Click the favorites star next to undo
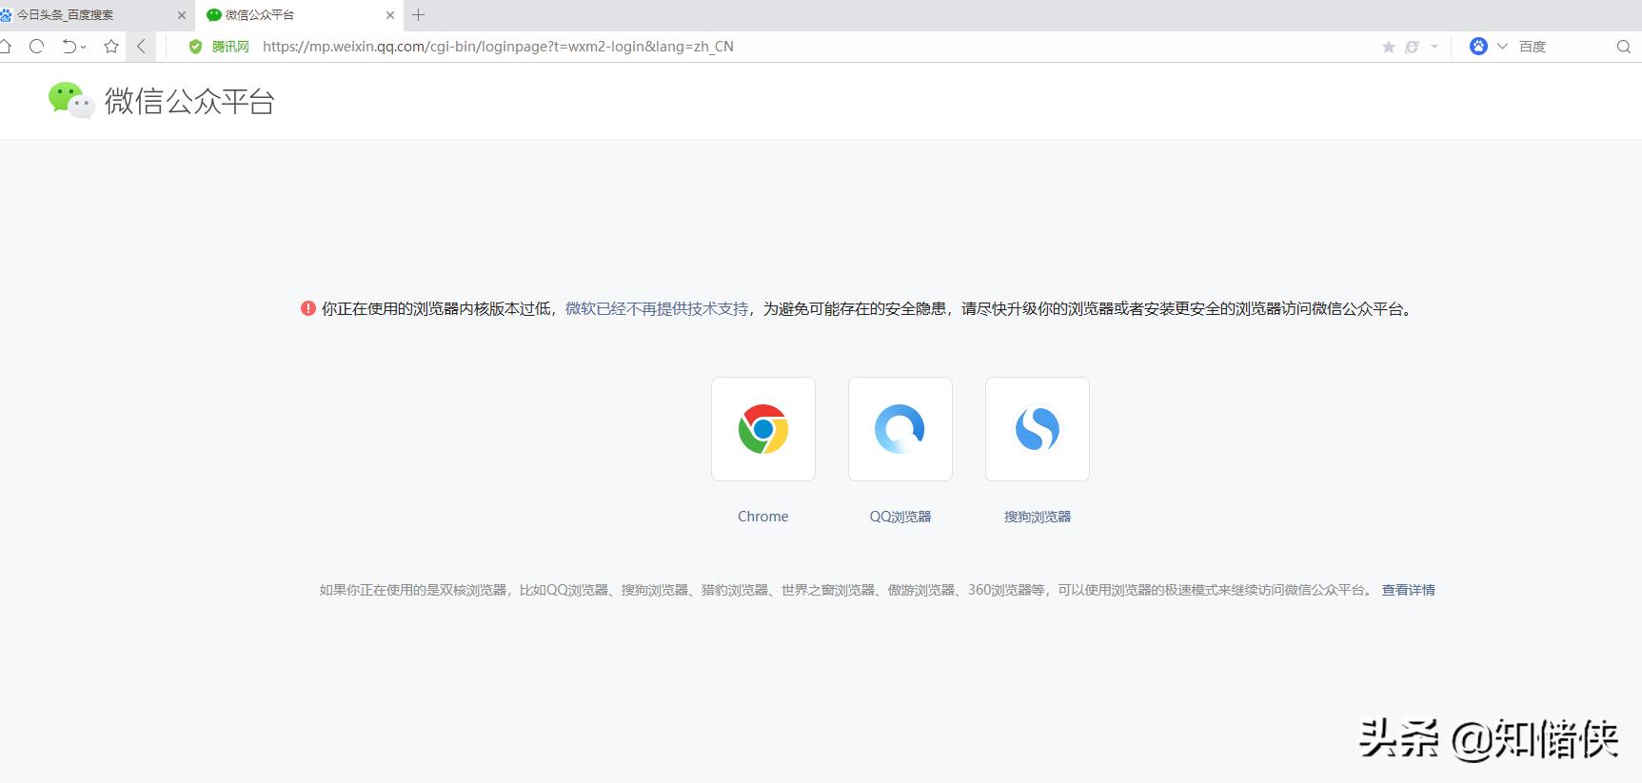Viewport: 1642px width, 783px height. click(111, 47)
